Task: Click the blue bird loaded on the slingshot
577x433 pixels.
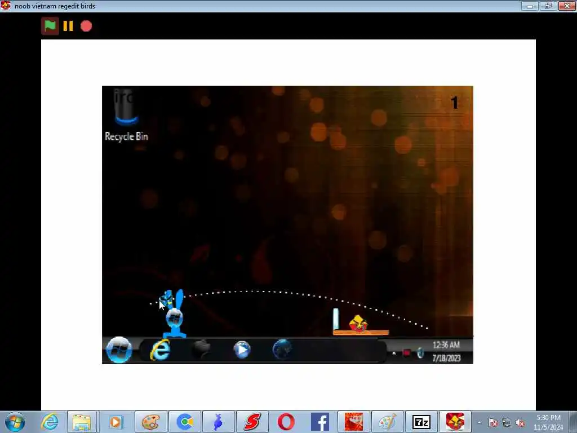Action: click(x=166, y=298)
